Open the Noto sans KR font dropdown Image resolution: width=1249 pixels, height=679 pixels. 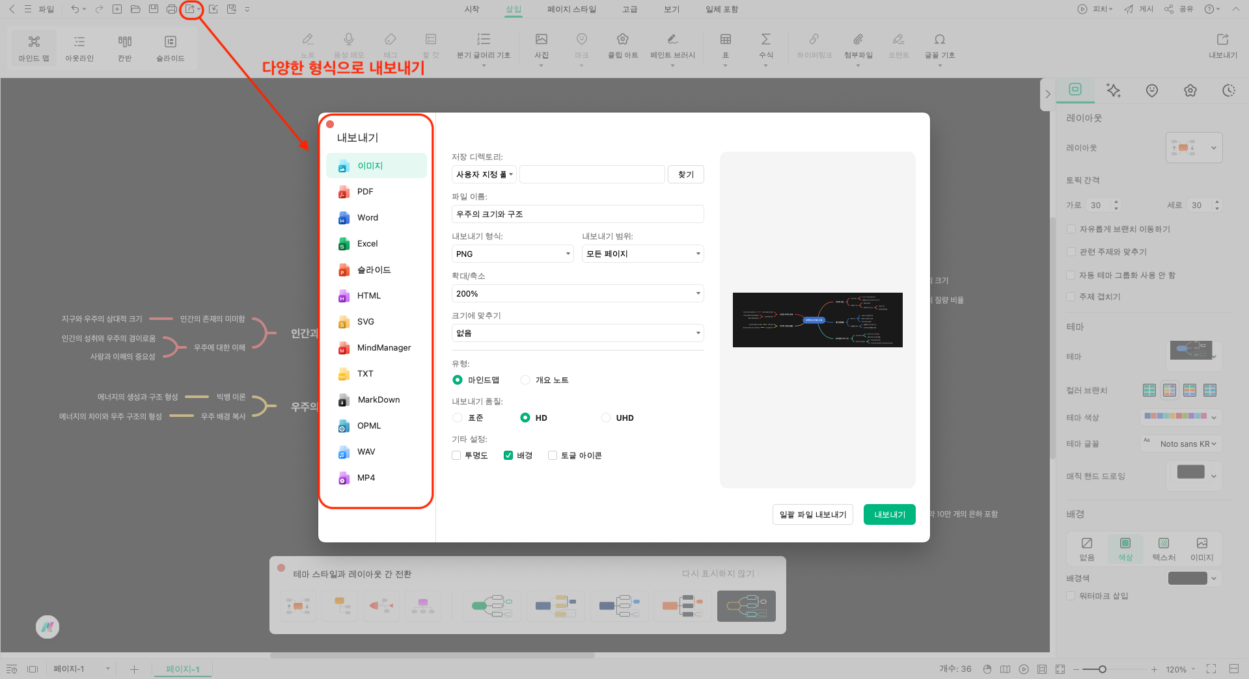click(1187, 444)
